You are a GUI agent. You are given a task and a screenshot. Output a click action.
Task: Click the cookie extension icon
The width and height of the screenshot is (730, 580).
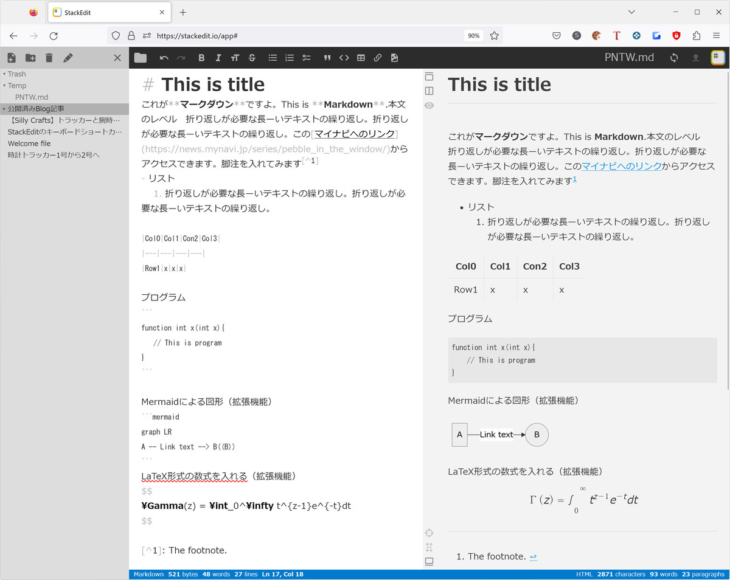(597, 36)
